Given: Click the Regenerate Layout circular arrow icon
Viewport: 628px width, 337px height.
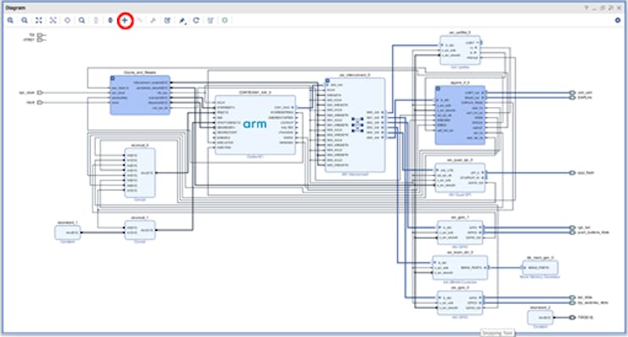Looking at the screenshot, I should coord(196,20).
